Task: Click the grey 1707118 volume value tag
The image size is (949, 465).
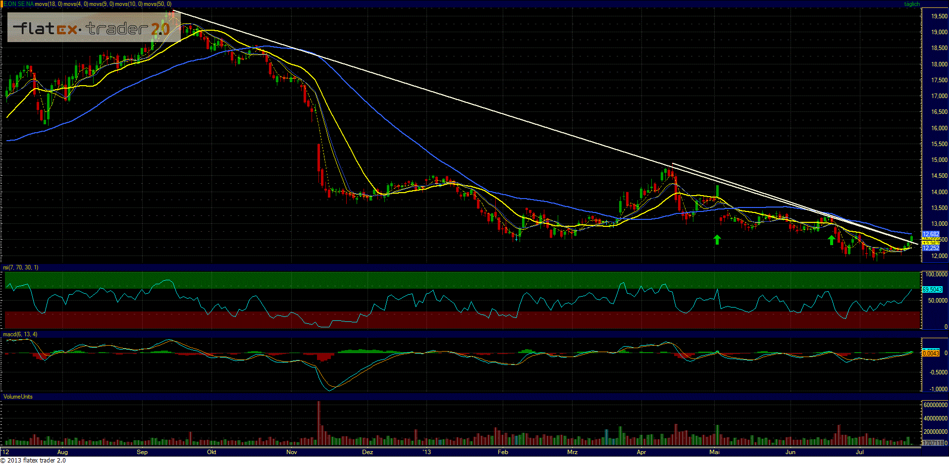Action: [x=934, y=443]
